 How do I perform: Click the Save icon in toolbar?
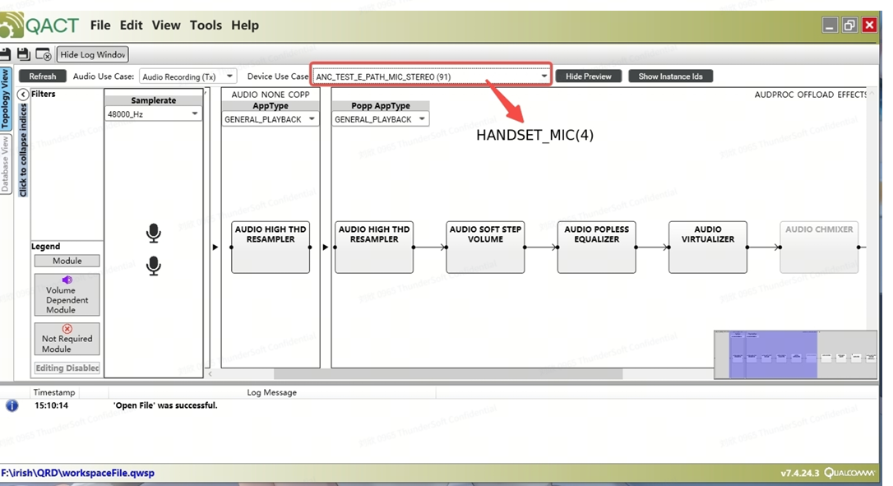(x=5, y=54)
